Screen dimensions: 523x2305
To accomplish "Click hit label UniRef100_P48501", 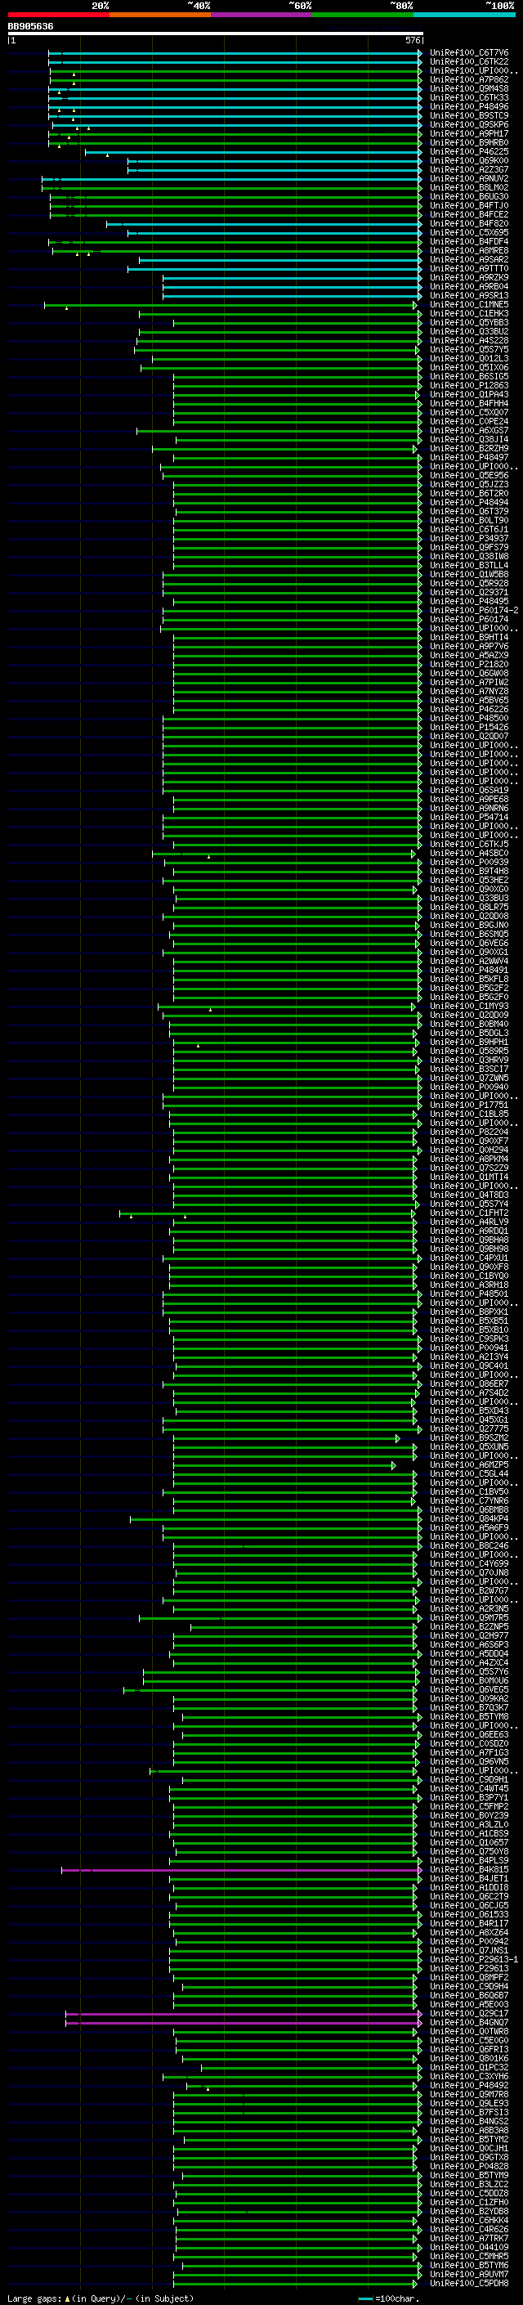I will tap(469, 1293).
